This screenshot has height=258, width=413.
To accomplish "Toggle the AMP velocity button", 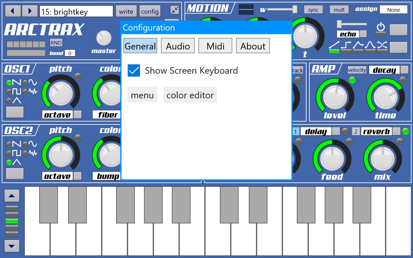I will 357,70.
